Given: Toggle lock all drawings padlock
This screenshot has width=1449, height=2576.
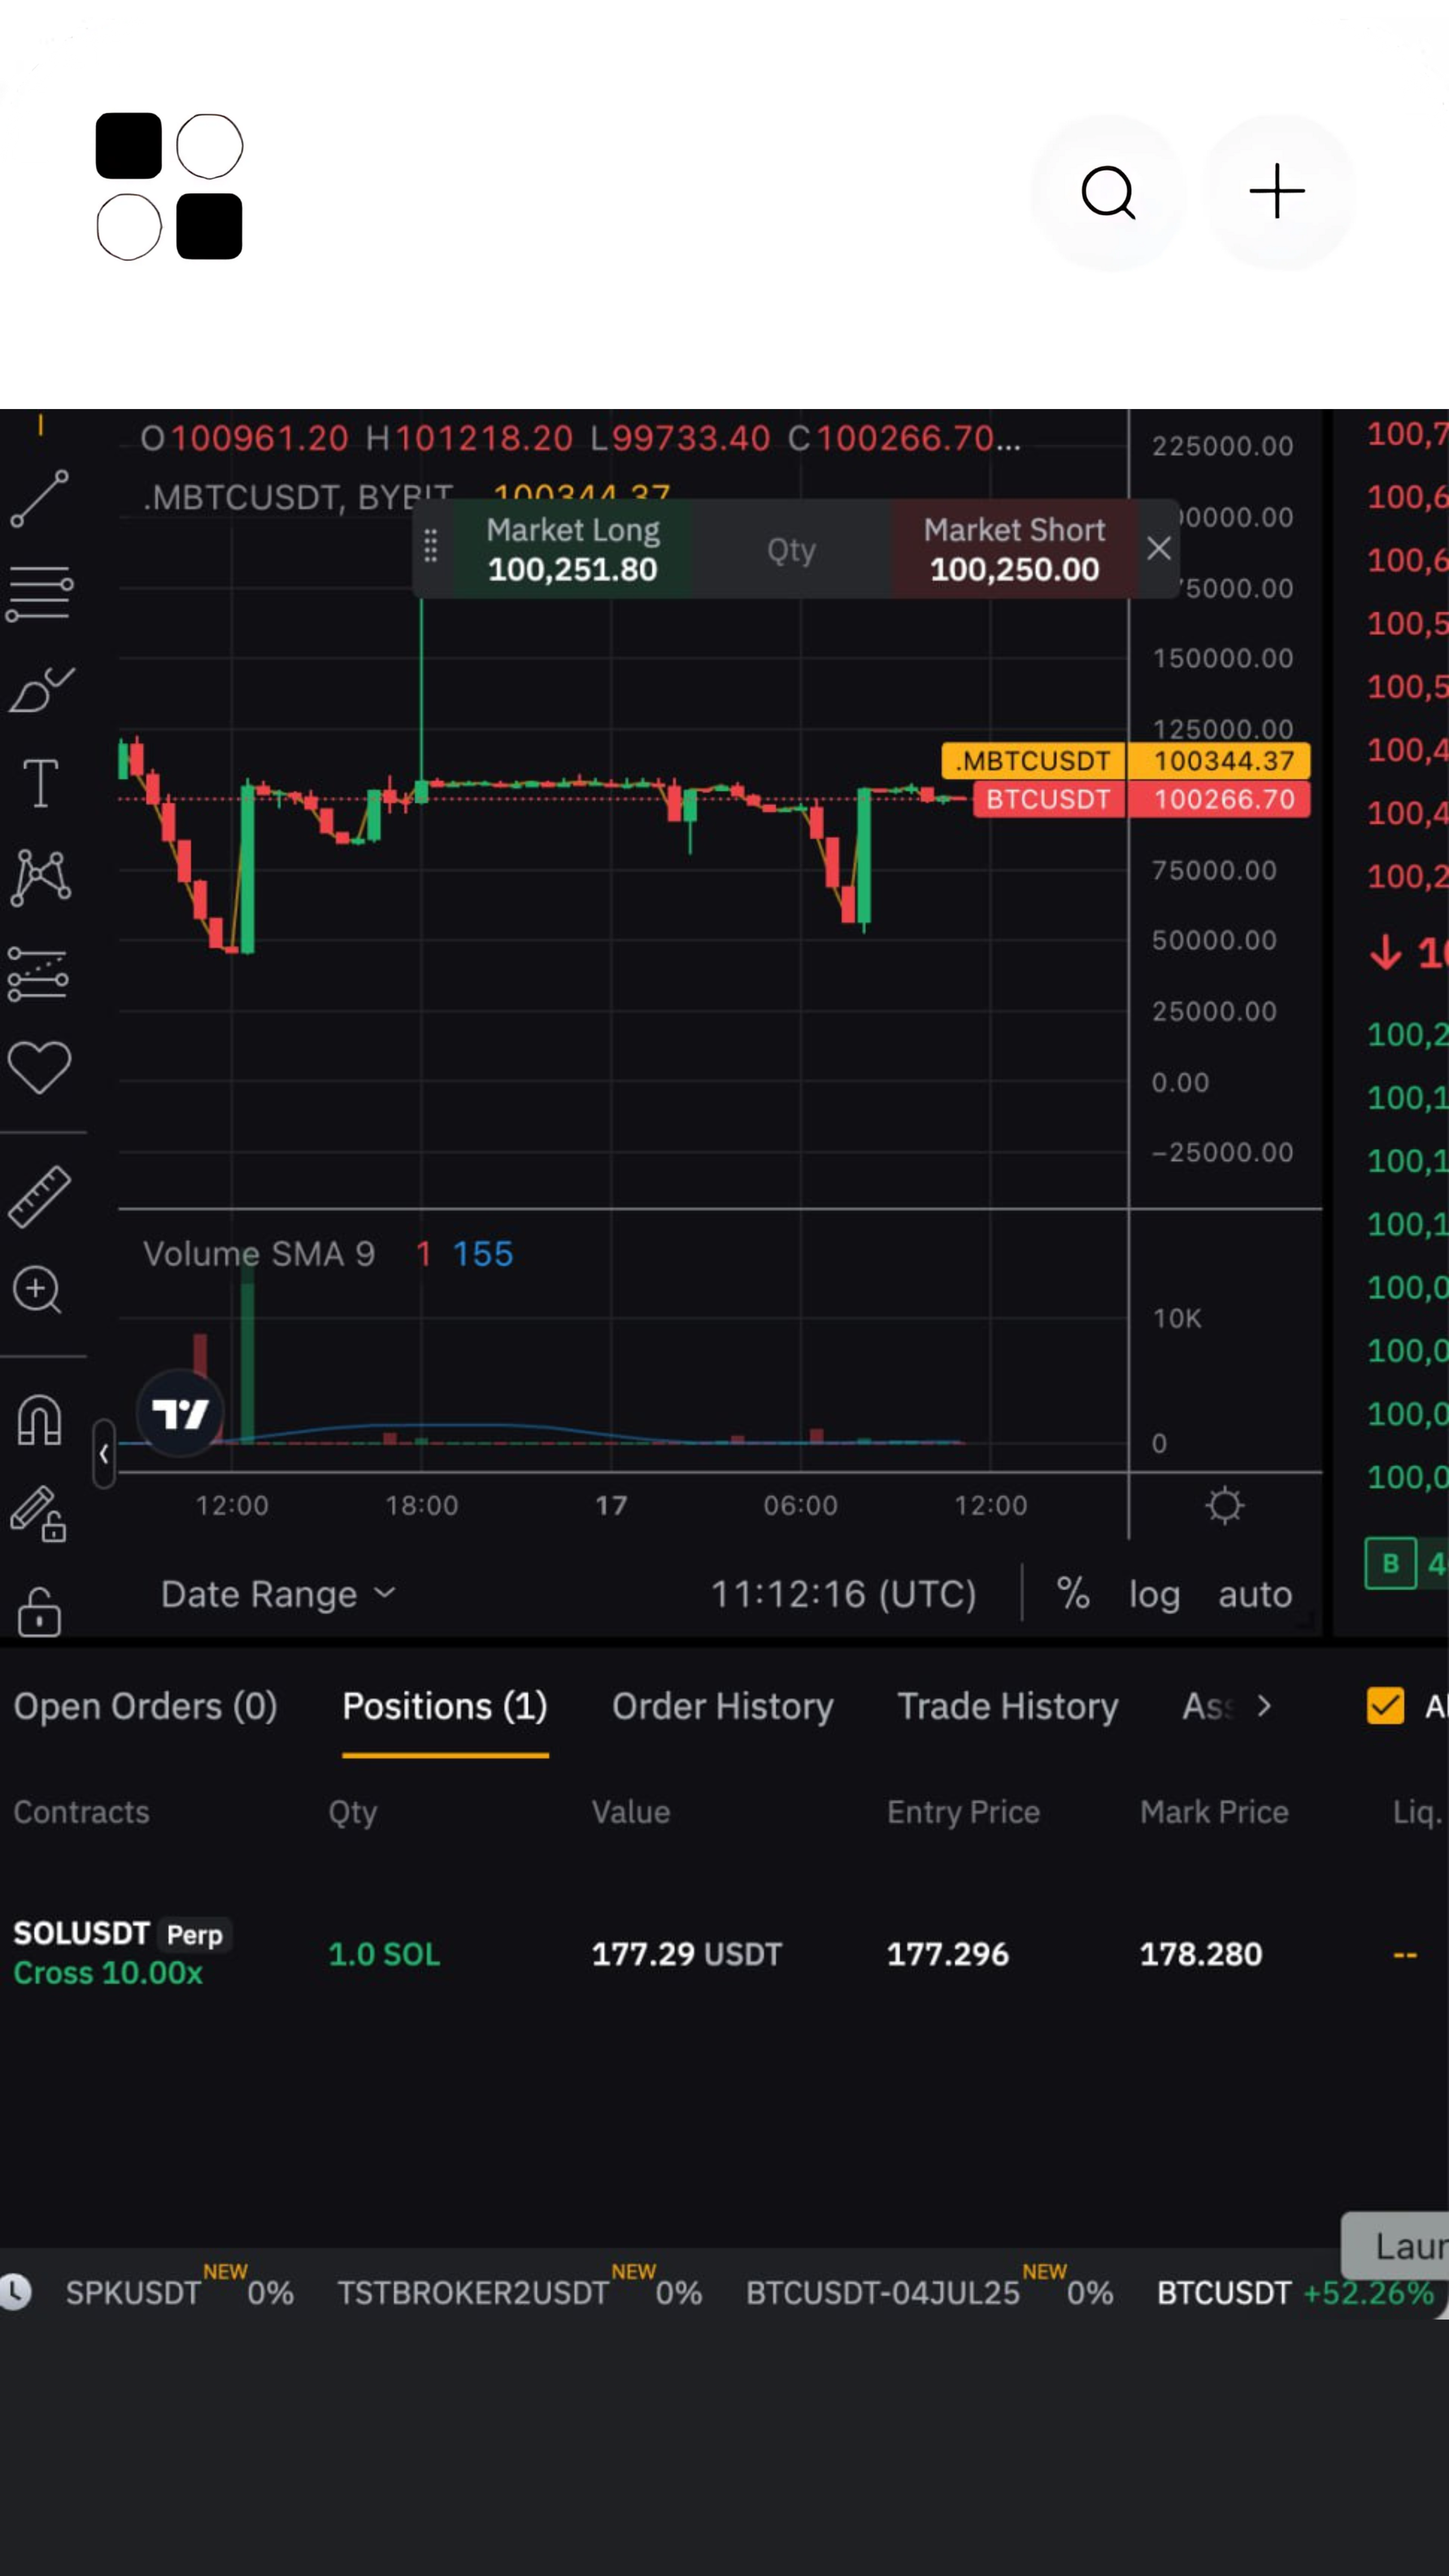Looking at the screenshot, I should tap(39, 1611).
